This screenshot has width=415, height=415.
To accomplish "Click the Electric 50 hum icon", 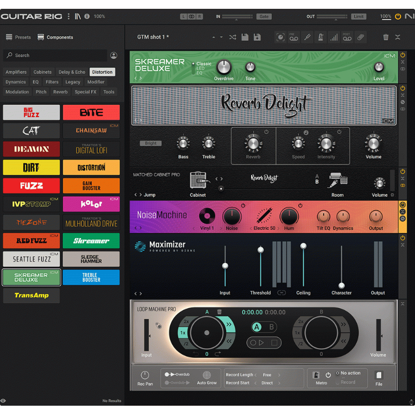I will tap(264, 215).
